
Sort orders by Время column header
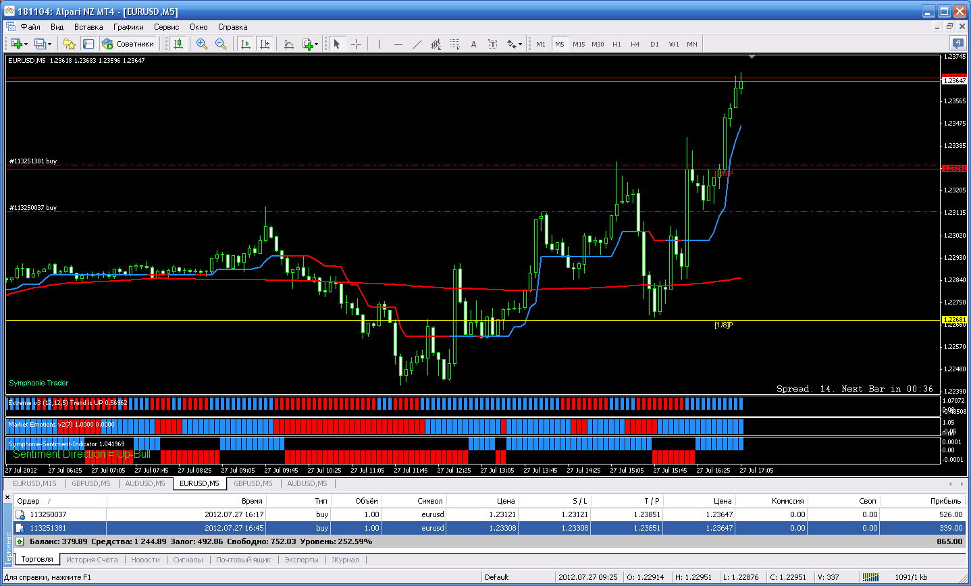click(186, 501)
